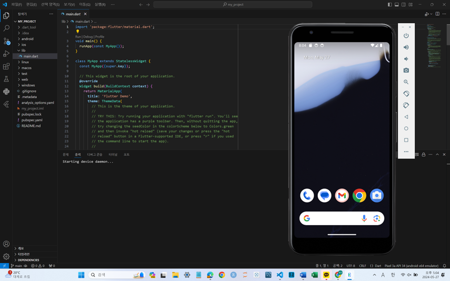Click the emulator power button icon
Image resolution: width=450 pixels, height=281 pixels.
pyautogui.click(x=406, y=35)
